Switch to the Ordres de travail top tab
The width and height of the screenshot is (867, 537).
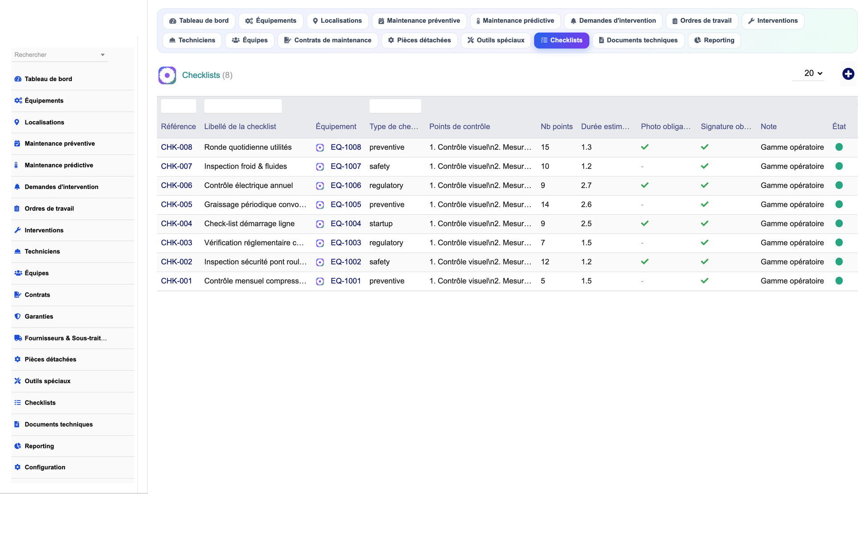pyautogui.click(x=702, y=21)
